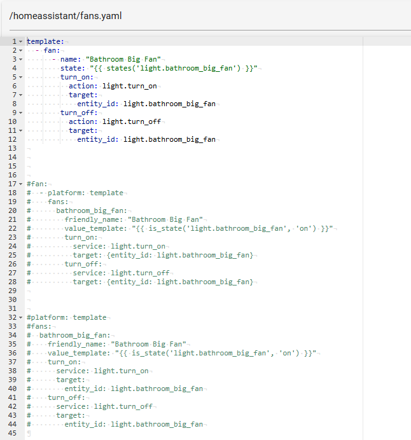Fold the turn_on block at line 5

coord(21,77)
